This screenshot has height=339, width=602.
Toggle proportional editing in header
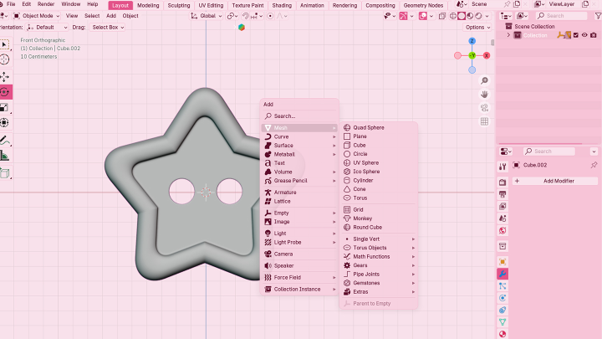click(270, 16)
